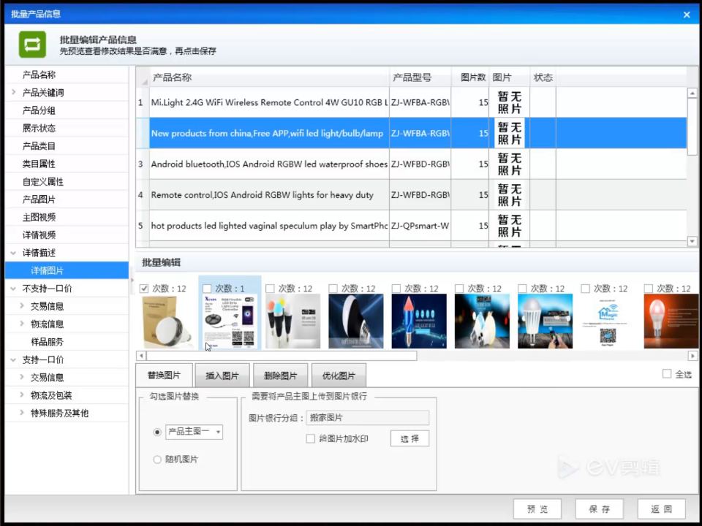This screenshot has height=526, width=702.
Task: Switch to the 优化图片 tab
Action: [339, 376]
